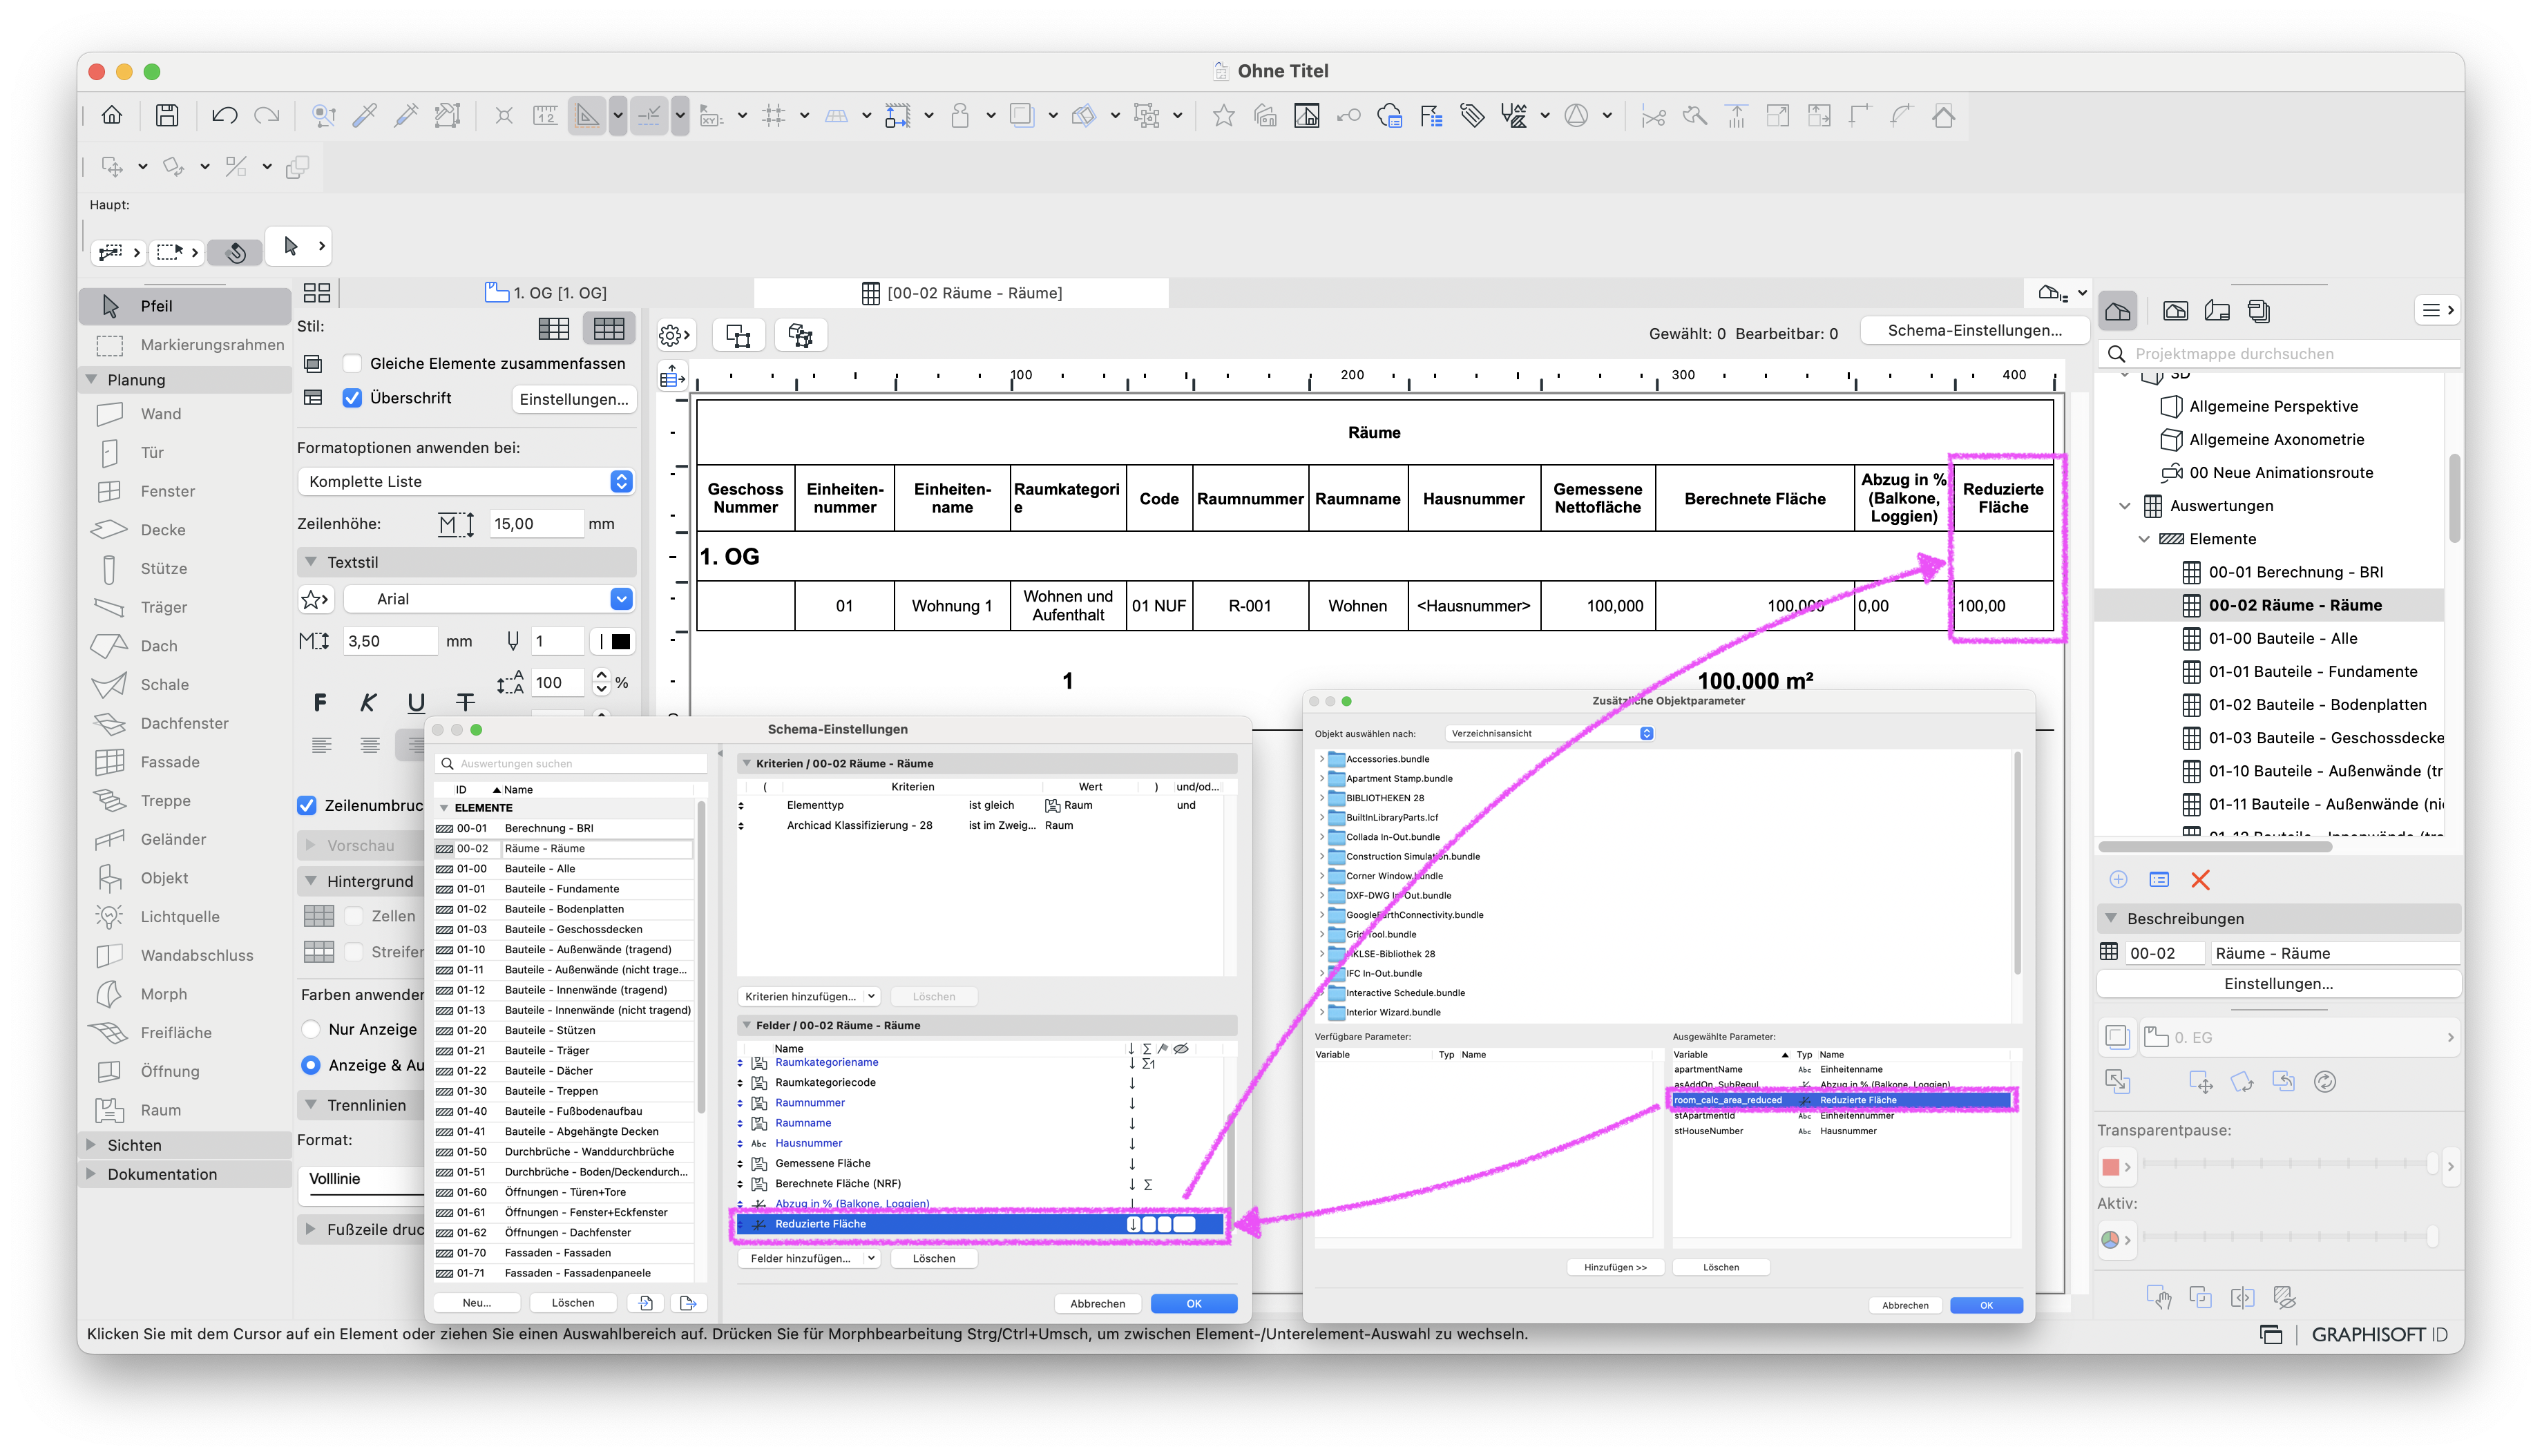Select Allgemeine Perspektive in navigator
This screenshot has width=2542, height=1456.
pyautogui.click(x=2273, y=406)
